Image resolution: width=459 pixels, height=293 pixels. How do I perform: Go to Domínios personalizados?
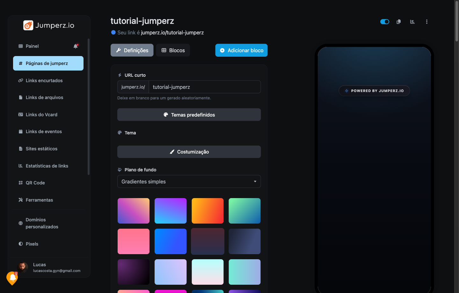(x=48, y=223)
